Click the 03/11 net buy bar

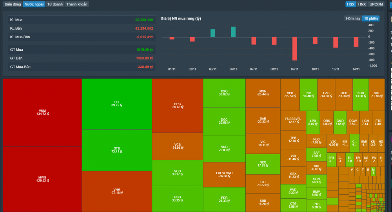pos(213,33)
